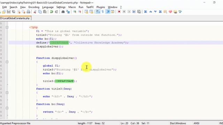Screen dimensions: 223x125
Task: Click the Save Recorded Macro icon
Action: coord(139,12)
